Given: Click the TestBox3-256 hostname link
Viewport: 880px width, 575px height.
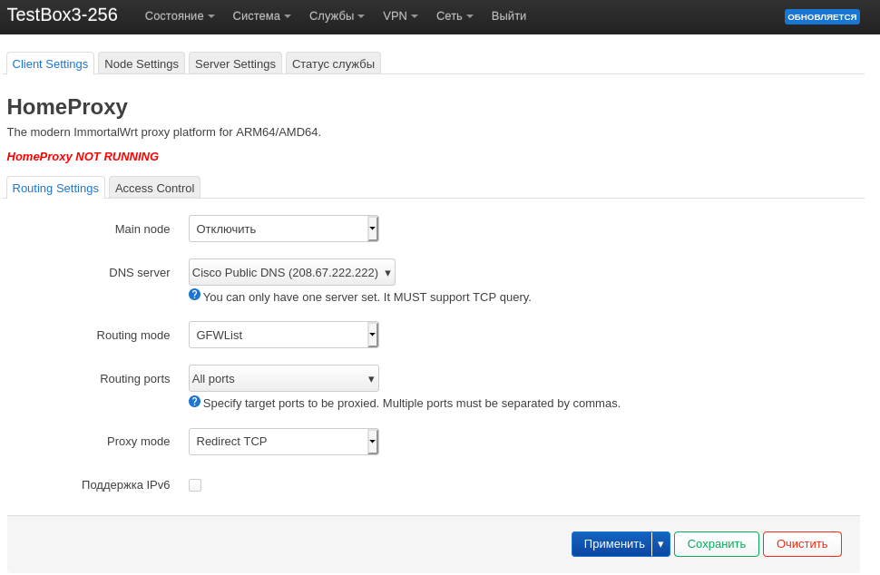Looking at the screenshot, I should point(63,15).
